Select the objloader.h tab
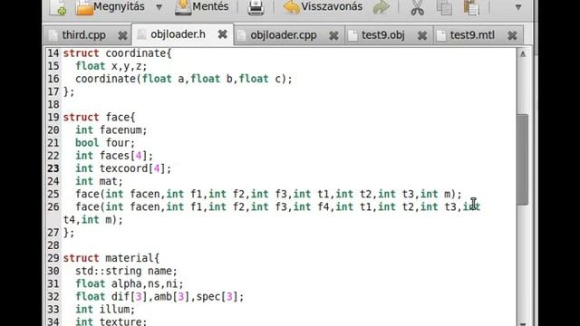580x326 pixels. (178, 34)
